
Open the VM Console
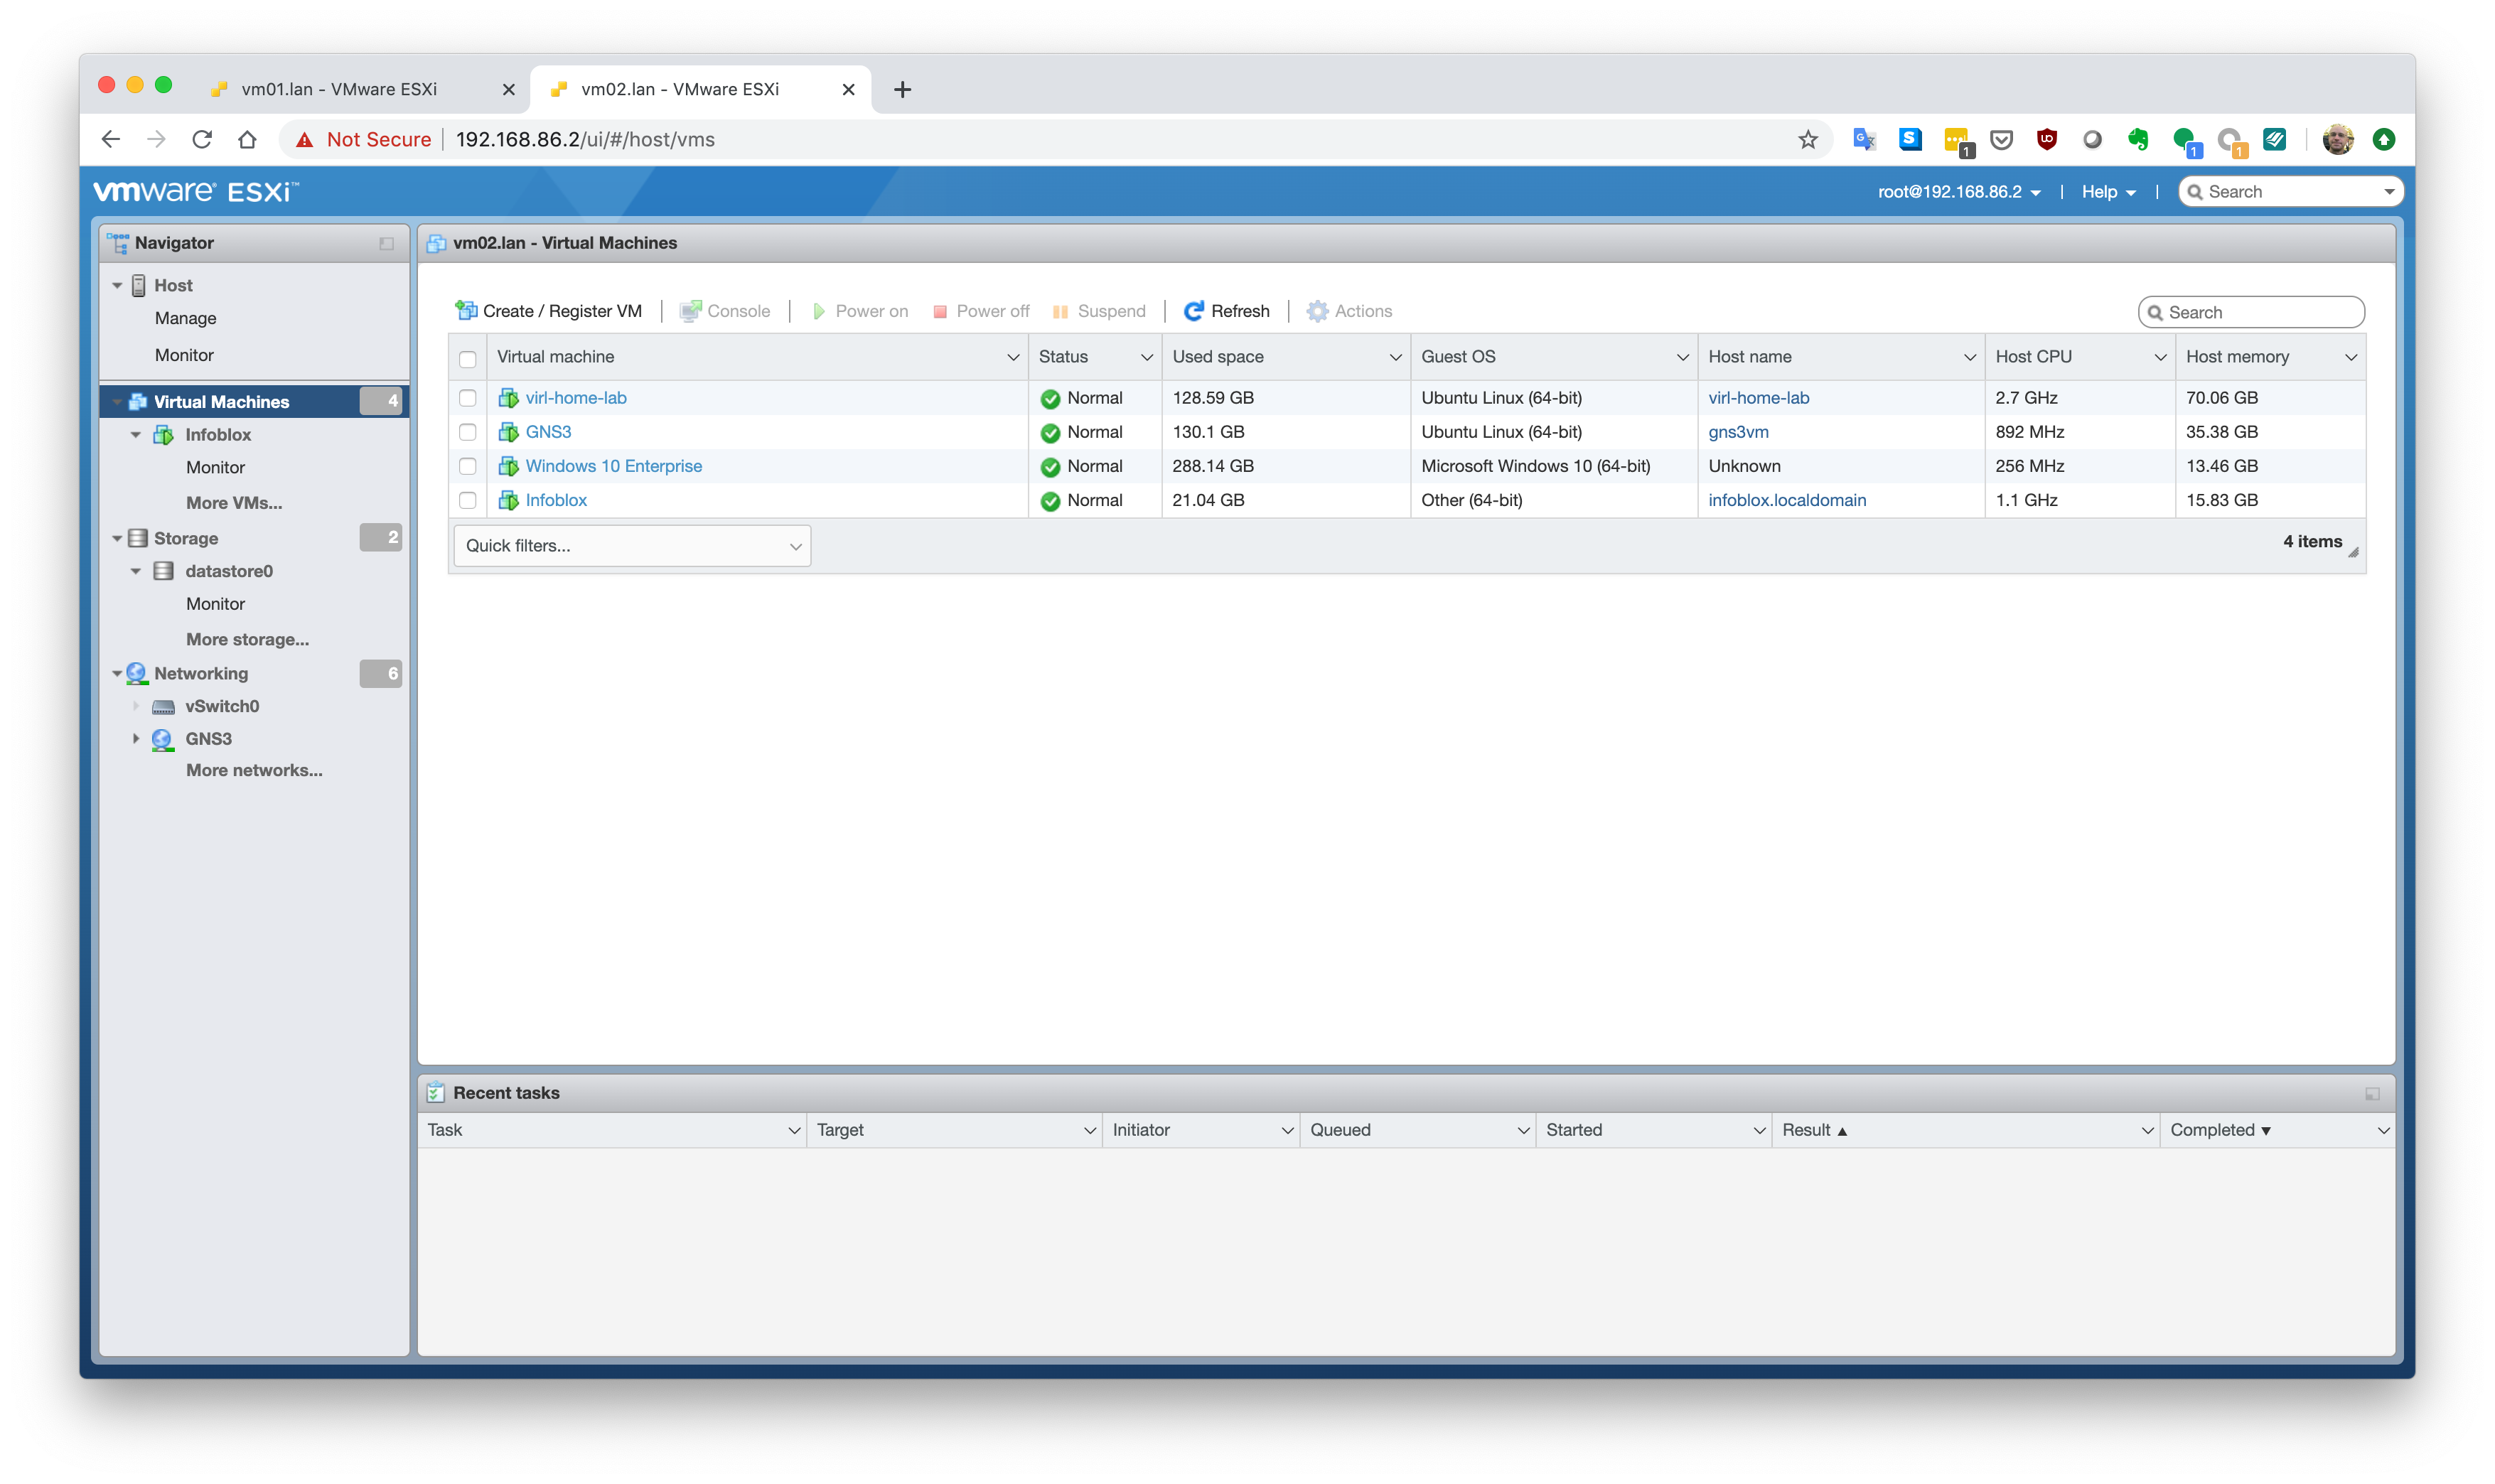coord(725,311)
